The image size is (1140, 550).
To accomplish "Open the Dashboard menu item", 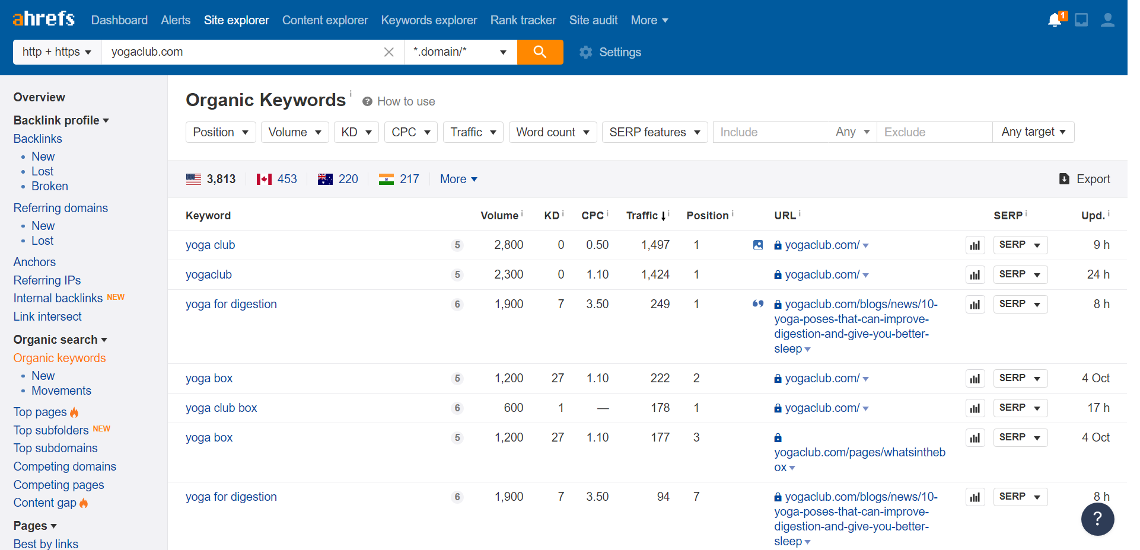I will [x=119, y=20].
